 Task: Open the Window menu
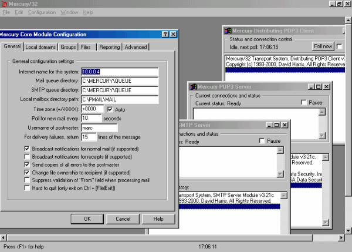(69, 12)
